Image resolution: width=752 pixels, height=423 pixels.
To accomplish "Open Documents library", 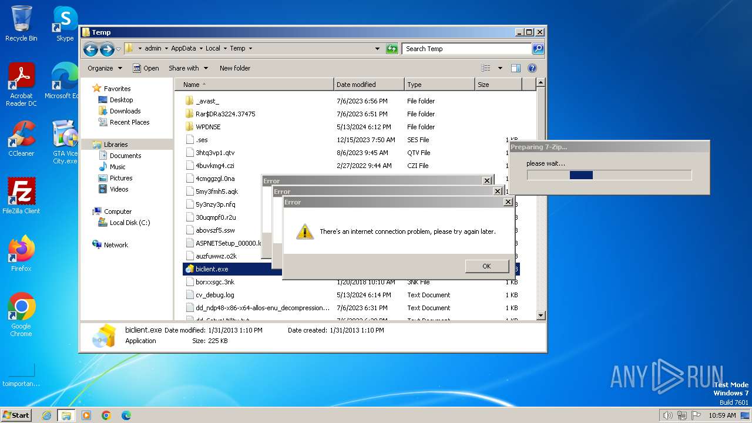I will point(120,156).
